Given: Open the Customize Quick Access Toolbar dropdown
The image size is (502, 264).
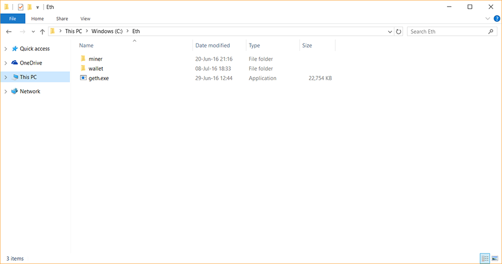Looking at the screenshot, I should 37,7.
